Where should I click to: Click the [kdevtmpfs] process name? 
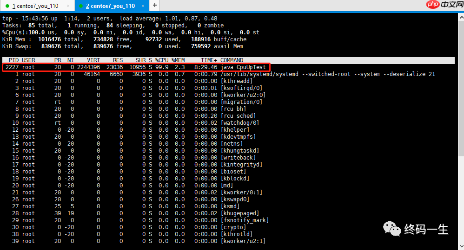click(x=238, y=137)
